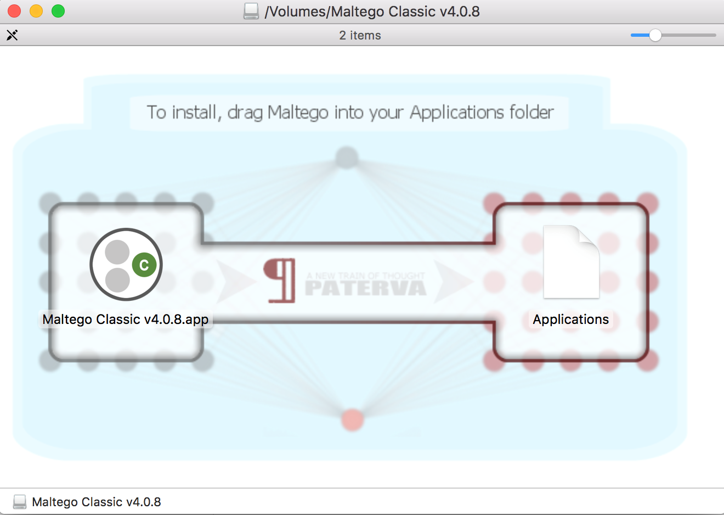Close the Finder window with red button
724x515 pixels.
(14, 11)
